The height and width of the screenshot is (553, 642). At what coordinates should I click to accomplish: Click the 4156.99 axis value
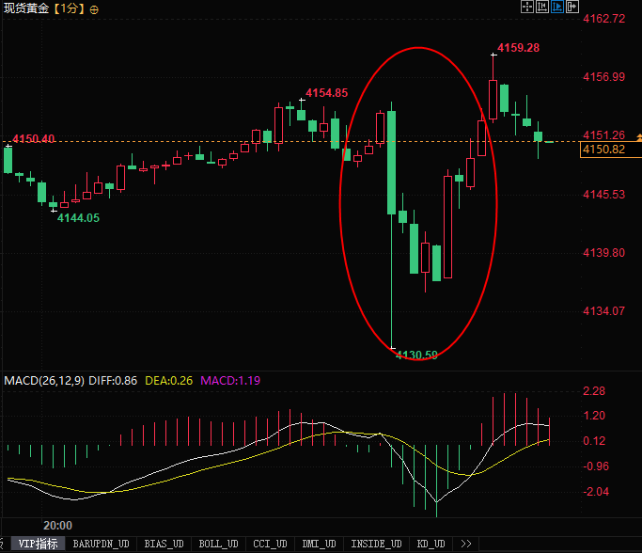(x=603, y=76)
